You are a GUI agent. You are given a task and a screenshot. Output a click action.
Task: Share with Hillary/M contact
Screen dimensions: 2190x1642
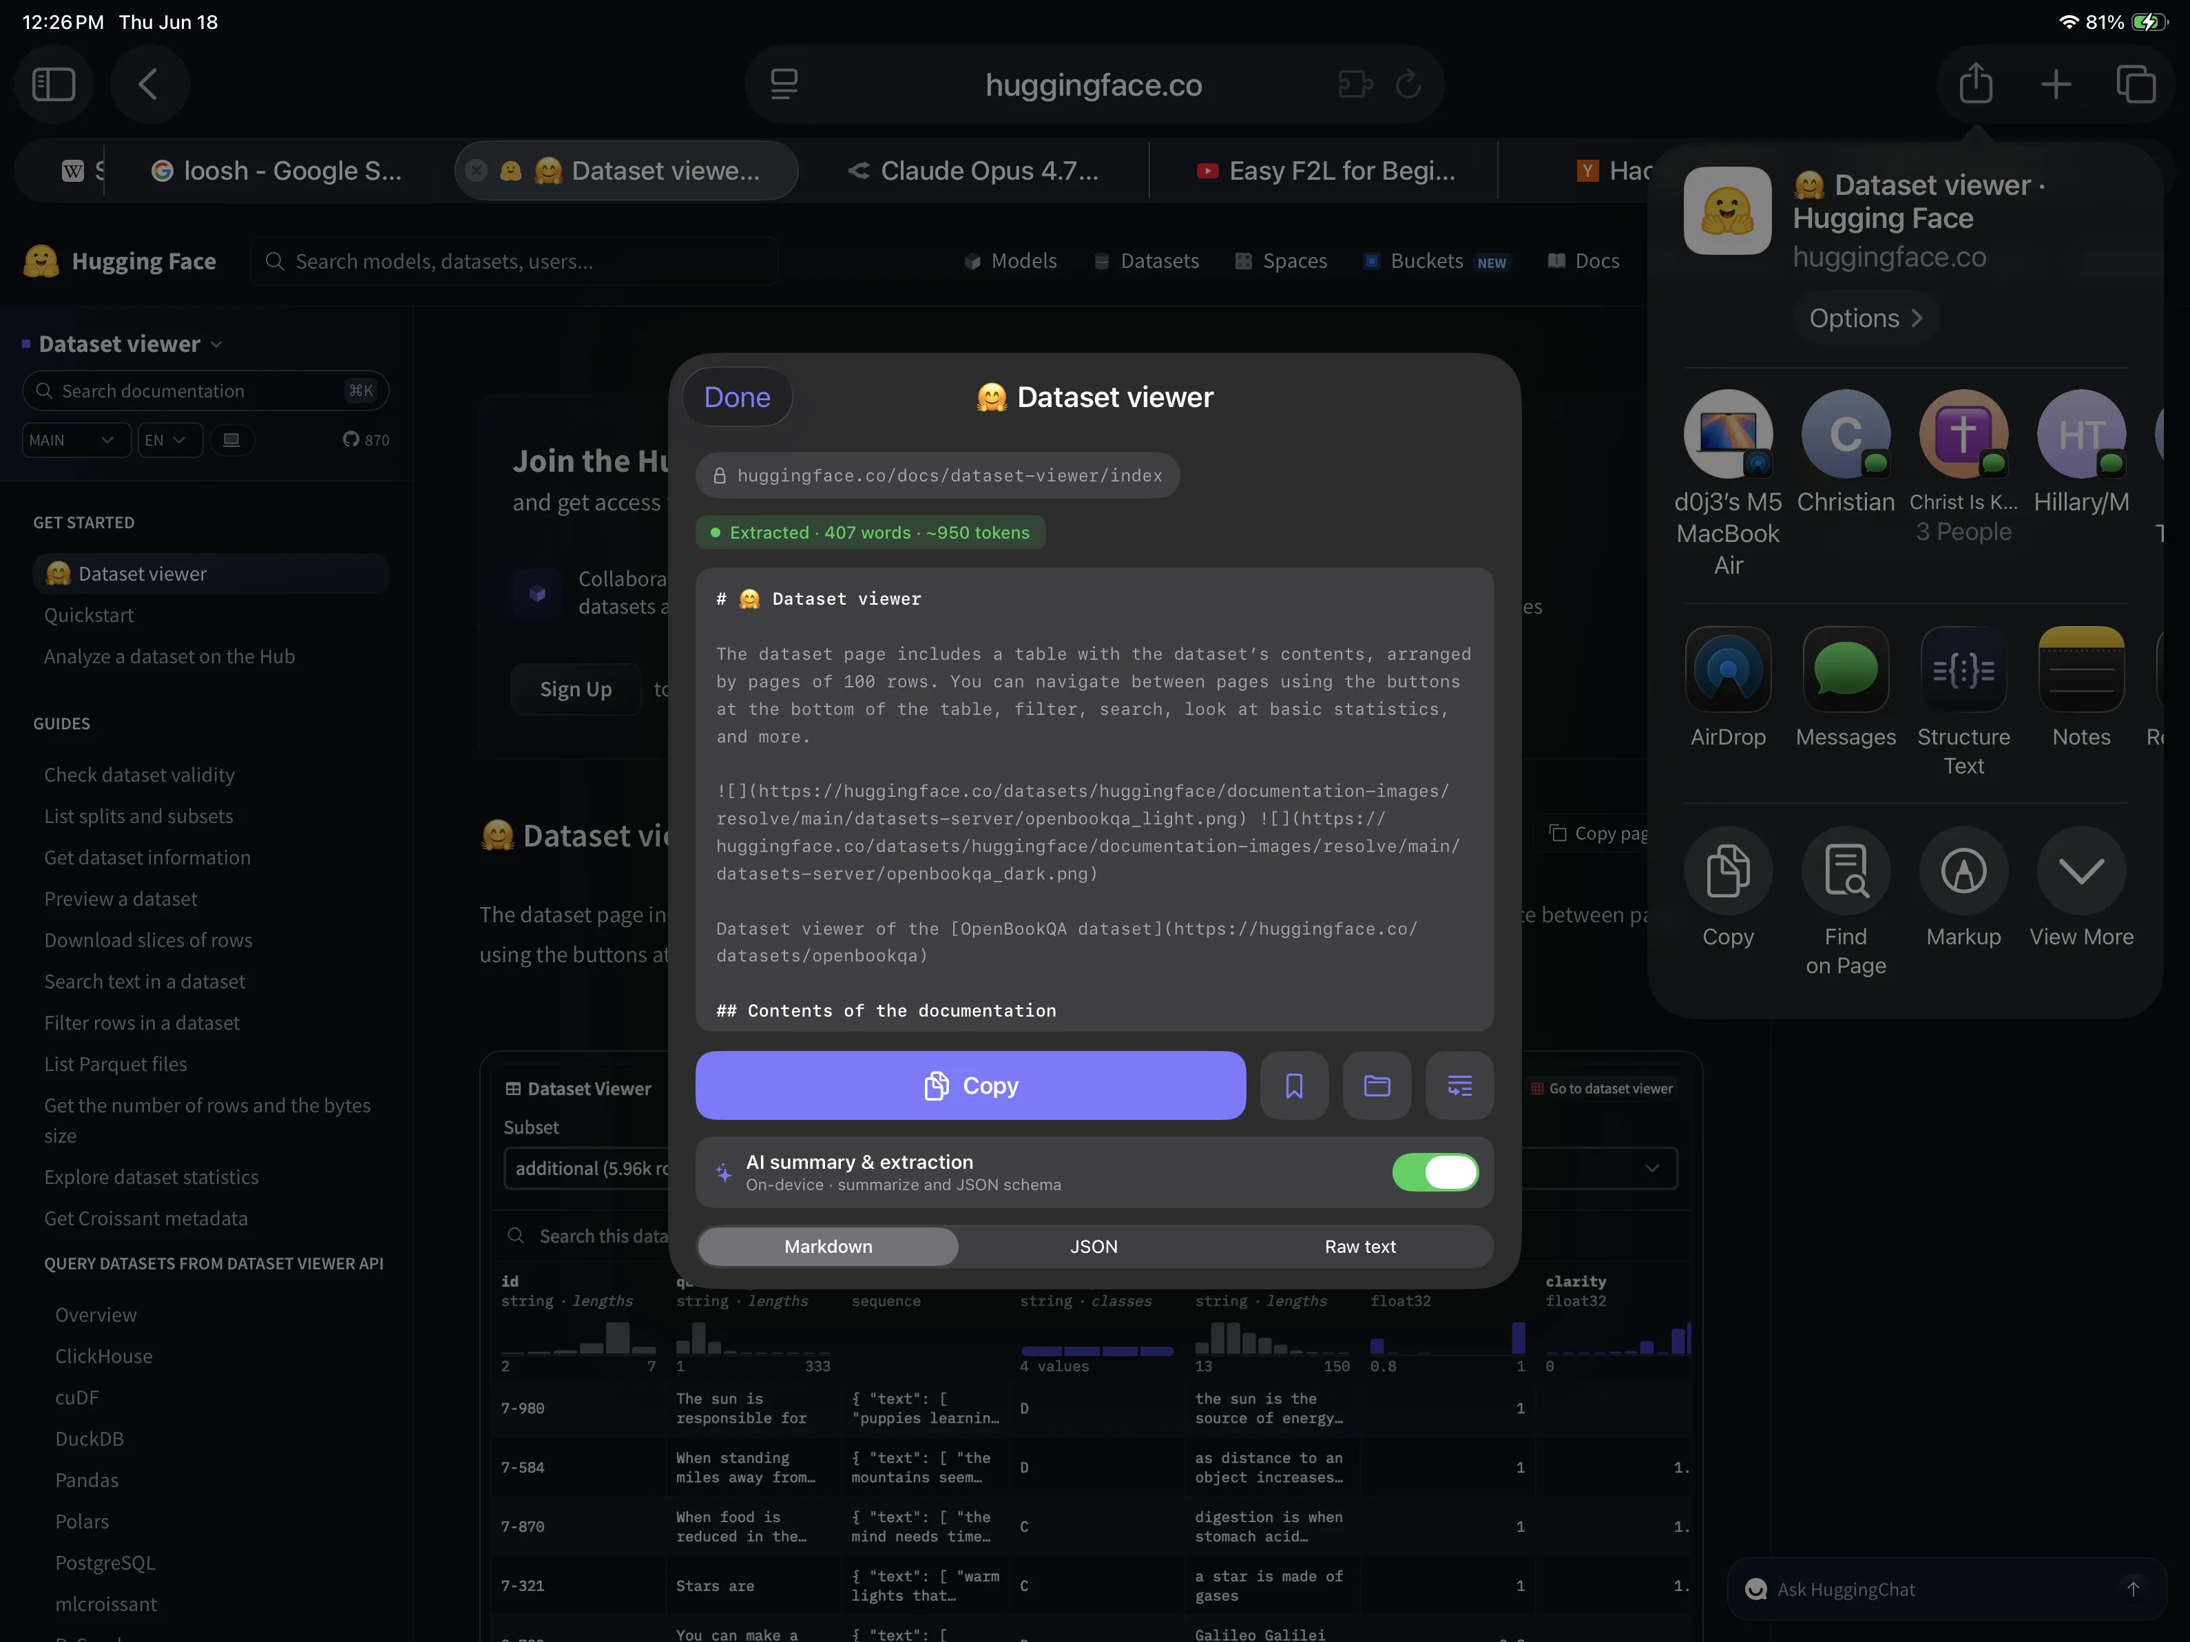pos(2081,450)
